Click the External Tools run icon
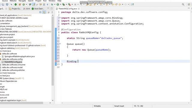Image resolution: width=192 pixels, height=108 pixels. click(69, 4)
